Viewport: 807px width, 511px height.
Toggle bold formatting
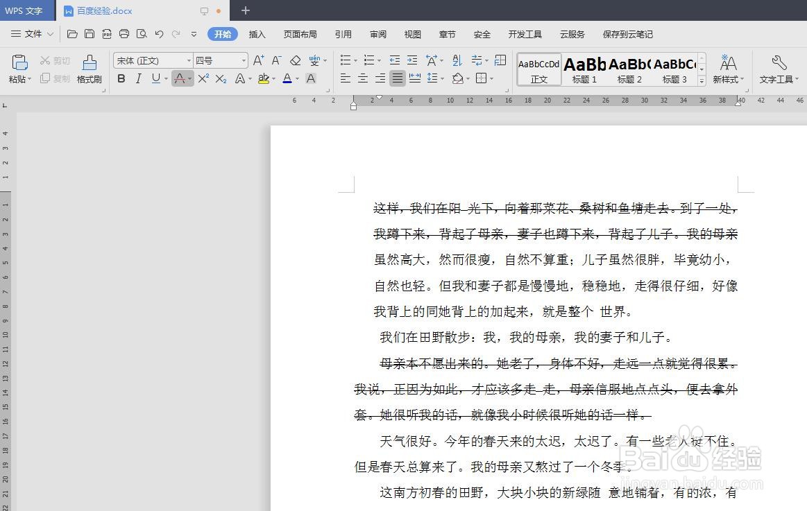[x=121, y=78]
